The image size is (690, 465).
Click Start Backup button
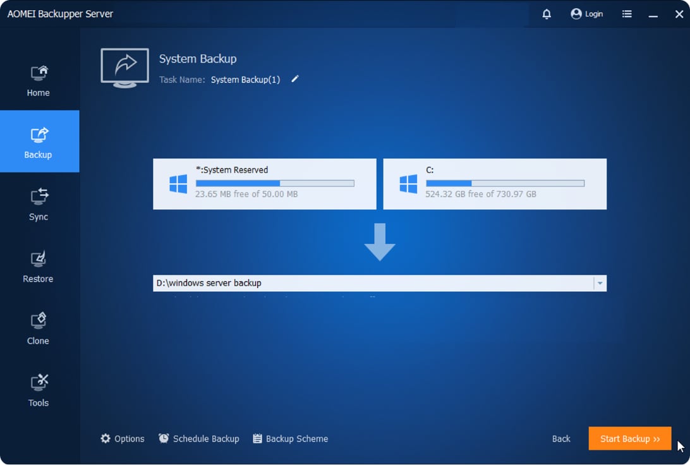coord(630,438)
